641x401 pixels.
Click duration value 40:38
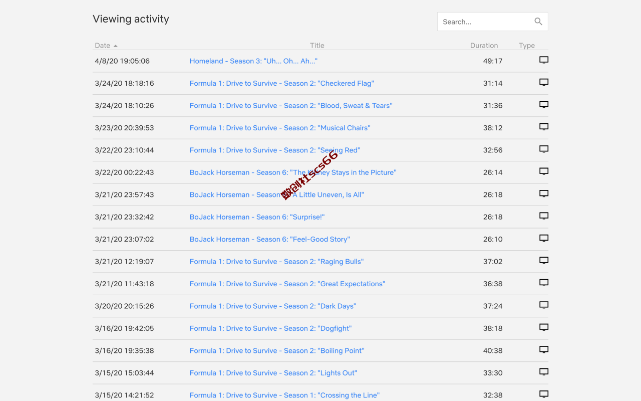493,350
